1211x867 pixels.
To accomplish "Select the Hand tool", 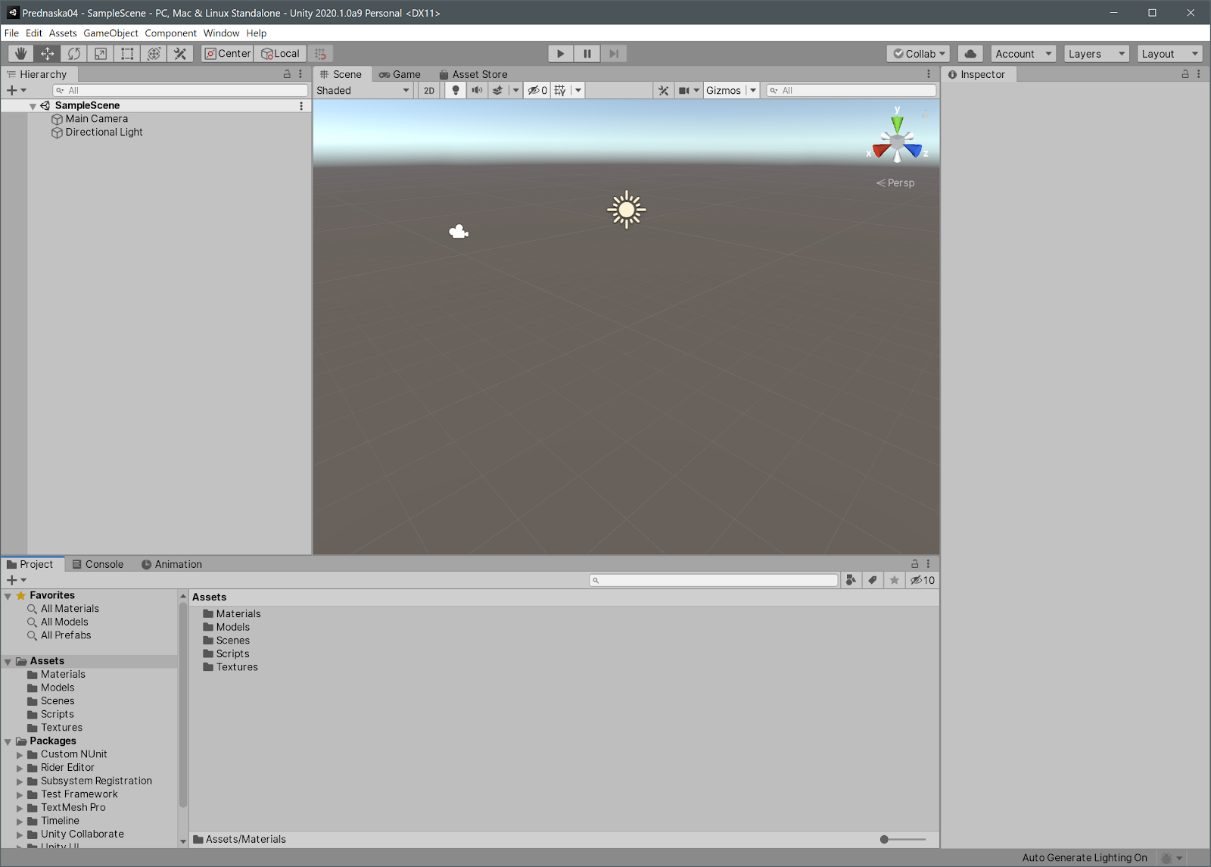I will (x=20, y=54).
